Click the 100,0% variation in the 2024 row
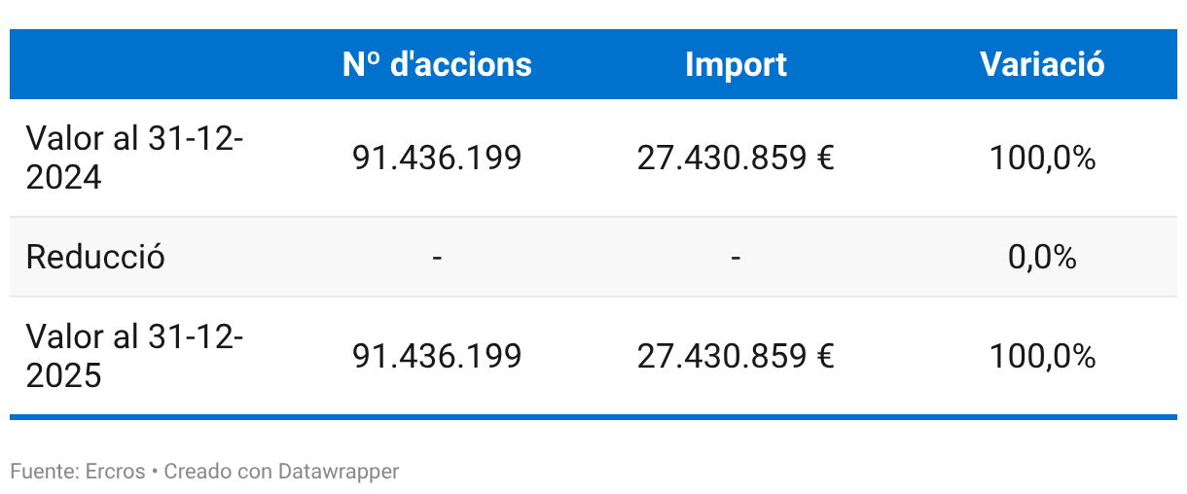 [1042, 158]
